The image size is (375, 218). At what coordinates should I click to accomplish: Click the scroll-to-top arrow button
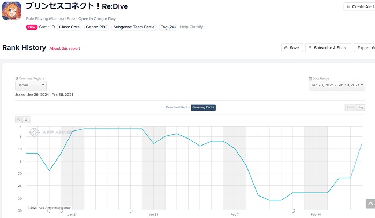(x=371, y=204)
